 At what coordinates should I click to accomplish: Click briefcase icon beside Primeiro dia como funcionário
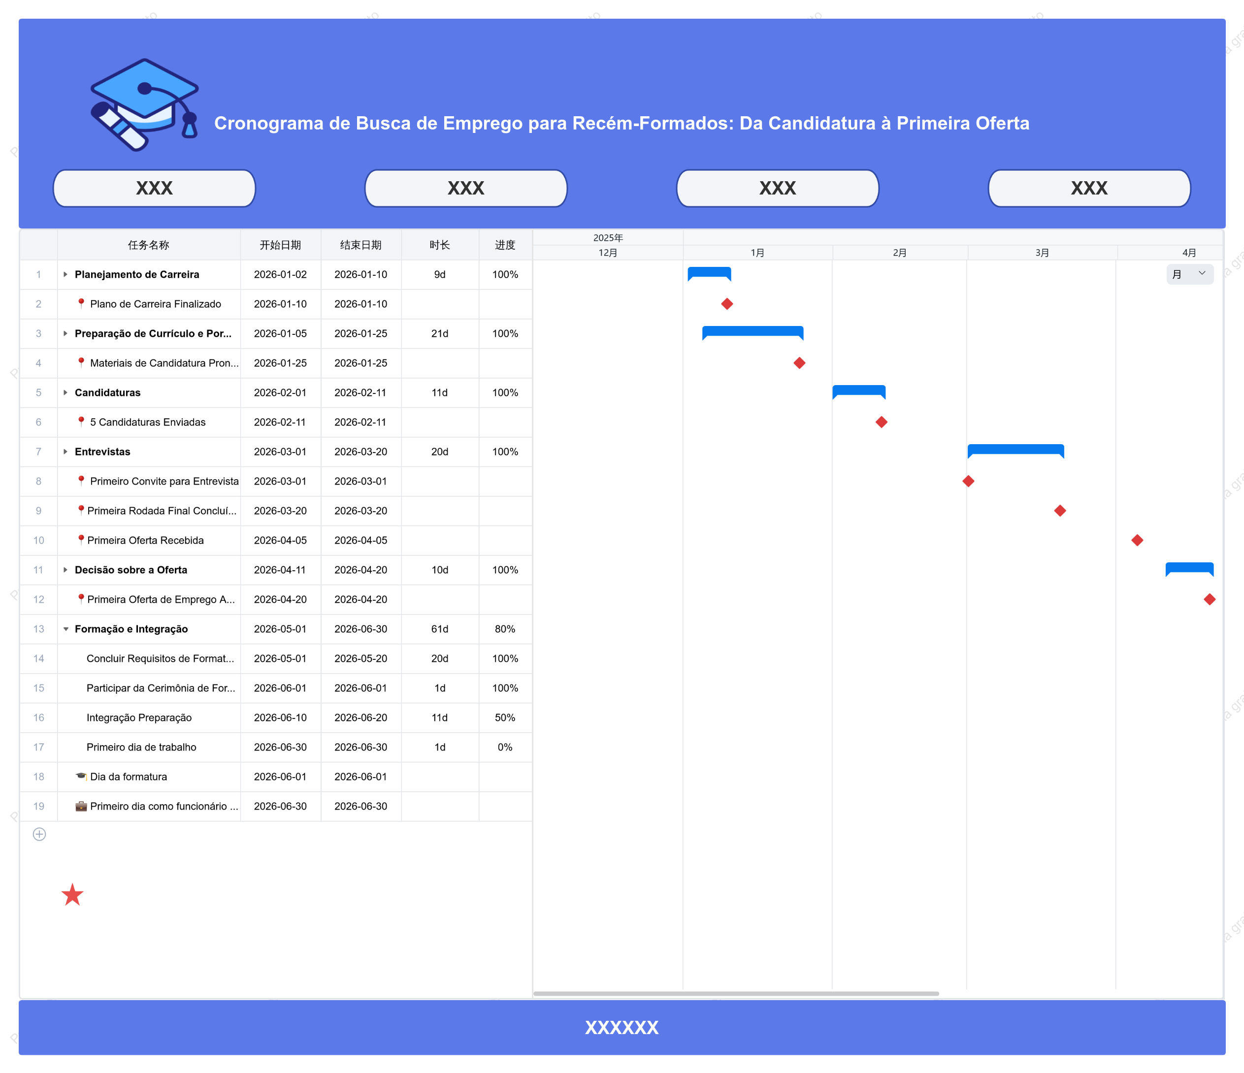pyautogui.click(x=81, y=806)
